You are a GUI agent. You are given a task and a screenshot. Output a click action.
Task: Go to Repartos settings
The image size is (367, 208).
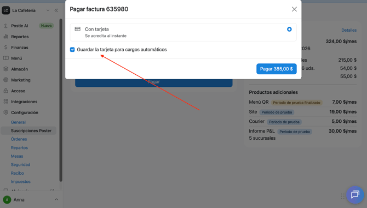pyautogui.click(x=19, y=147)
